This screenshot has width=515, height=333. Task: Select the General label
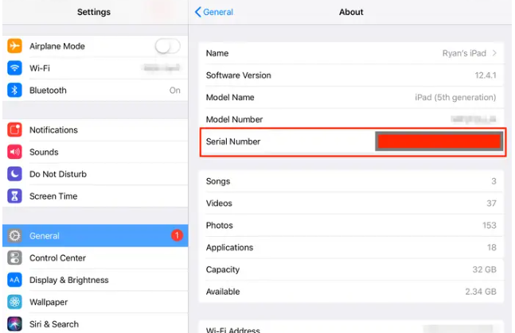[x=45, y=236]
